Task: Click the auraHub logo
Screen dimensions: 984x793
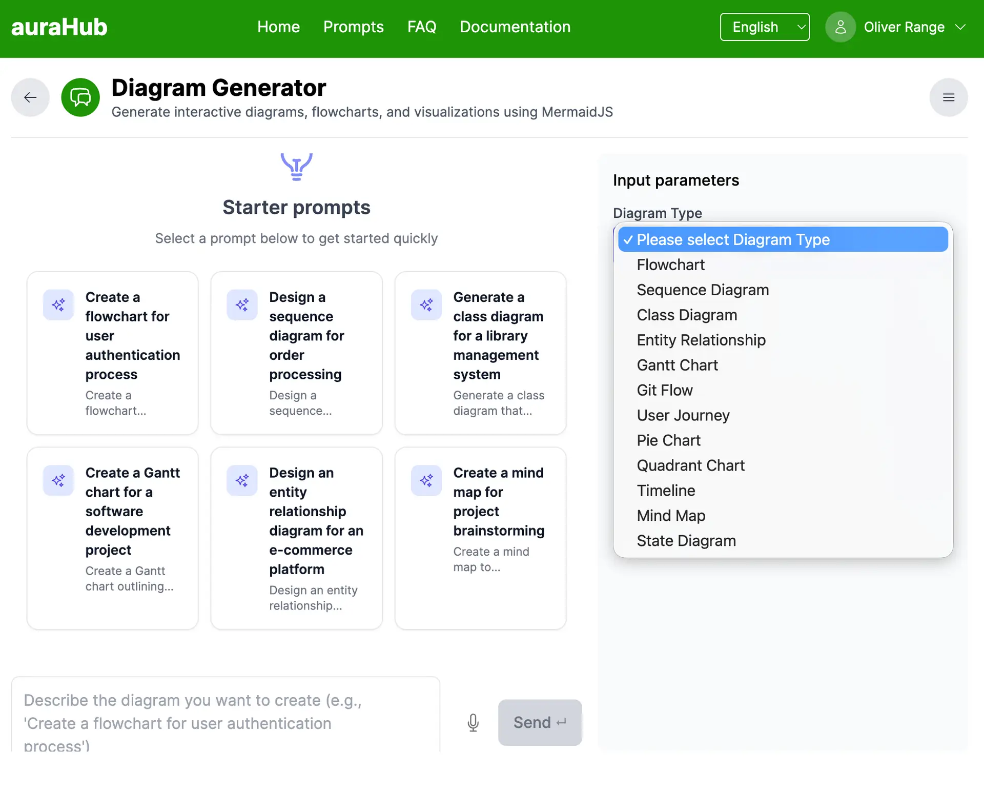Action: point(59,27)
